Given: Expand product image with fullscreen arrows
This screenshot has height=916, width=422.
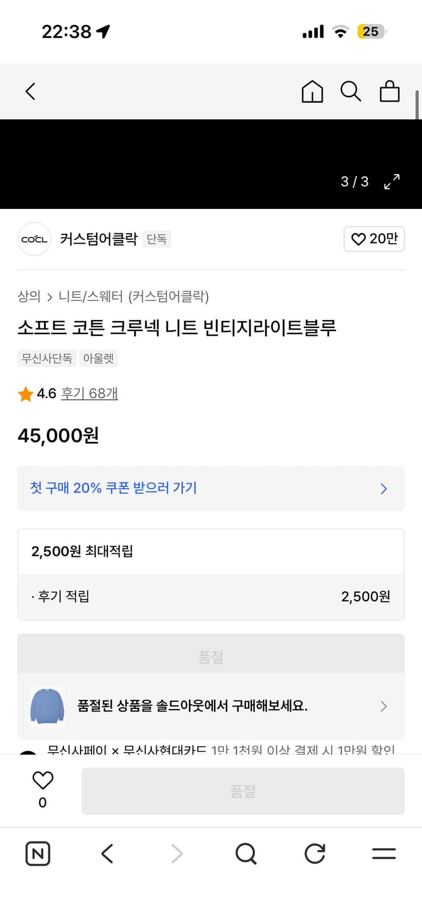Looking at the screenshot, I should click(392, 181).
